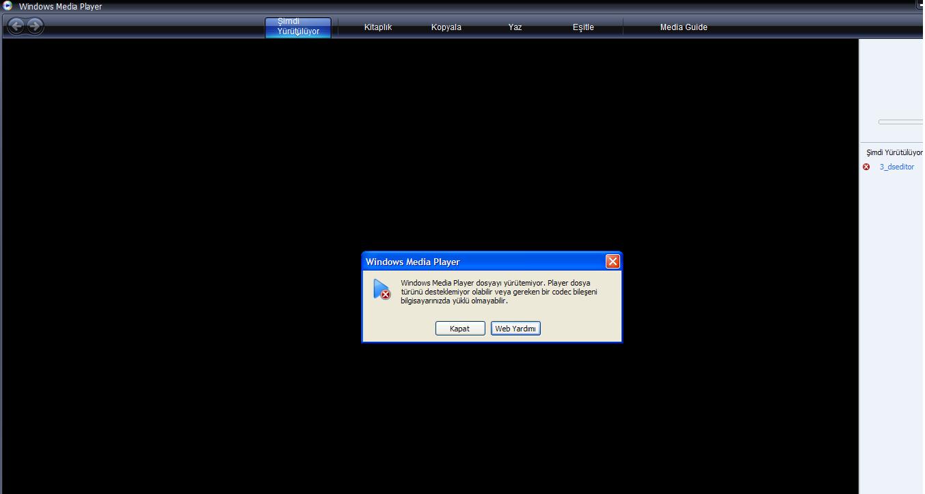Click the red error icon beside 3_dseditor
Image resolution: width=925 pixels, height=494 pixels.
(866, 167)
